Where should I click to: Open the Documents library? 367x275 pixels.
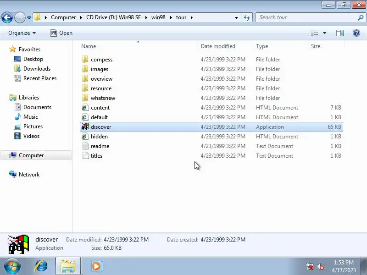37,107
